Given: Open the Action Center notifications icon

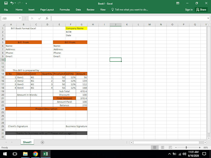Looking at the screenshot, I should (204, 154).
